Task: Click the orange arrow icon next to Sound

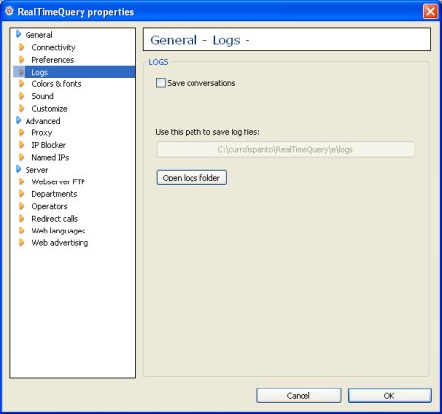Action: point(22,96)
